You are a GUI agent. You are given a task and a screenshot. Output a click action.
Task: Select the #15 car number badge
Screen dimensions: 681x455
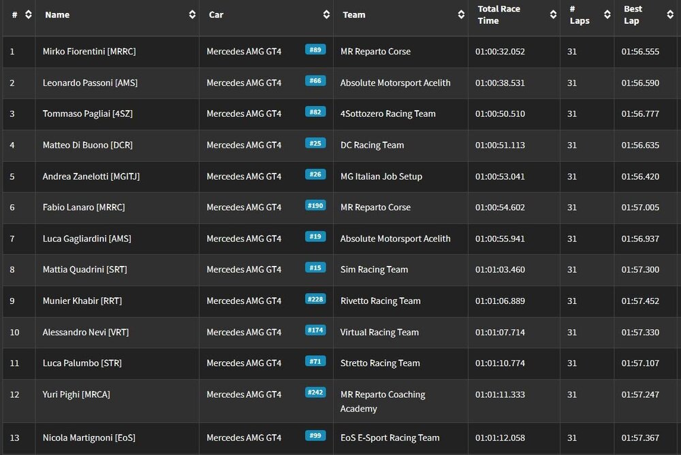pyautogui.click(x=315, y=267)
